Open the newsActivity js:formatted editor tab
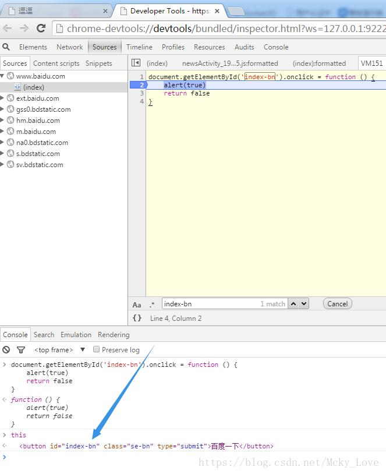Viewport: 386px width, 474px height. [230, 63]
